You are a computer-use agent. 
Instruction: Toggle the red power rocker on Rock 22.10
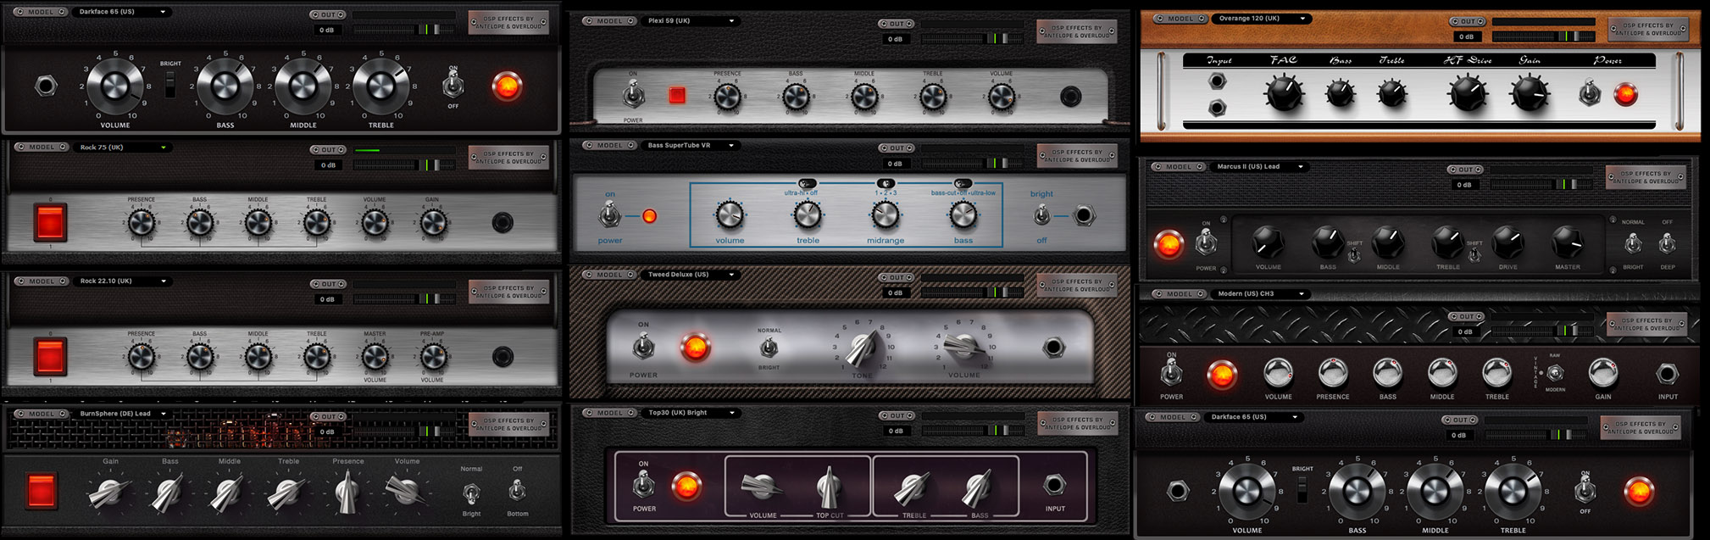[x=50, y=357]
